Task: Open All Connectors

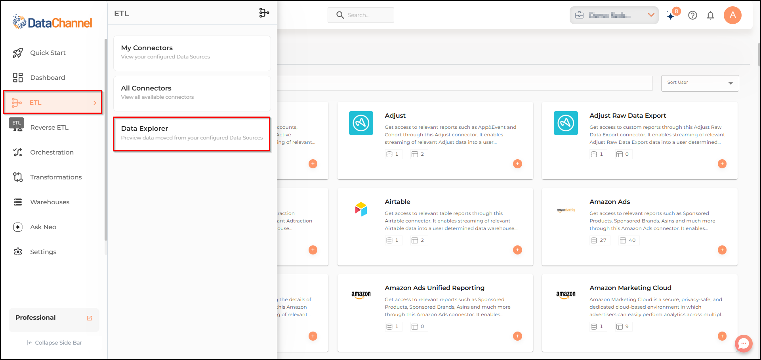Action: point(192,94)
